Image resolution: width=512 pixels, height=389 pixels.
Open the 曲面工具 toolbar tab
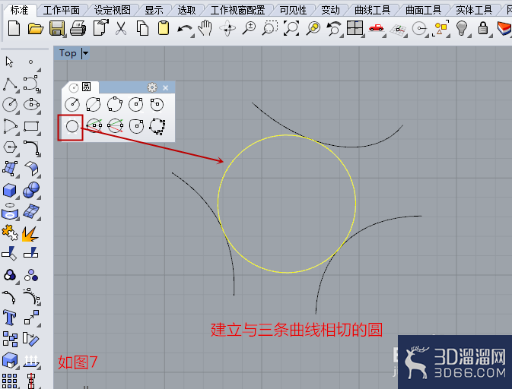pos(423,10)
